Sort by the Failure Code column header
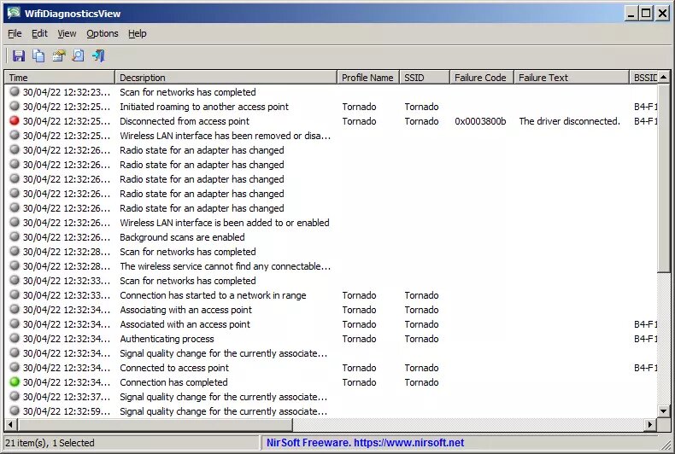Screen dimensions: 675x454 [480, 78]
